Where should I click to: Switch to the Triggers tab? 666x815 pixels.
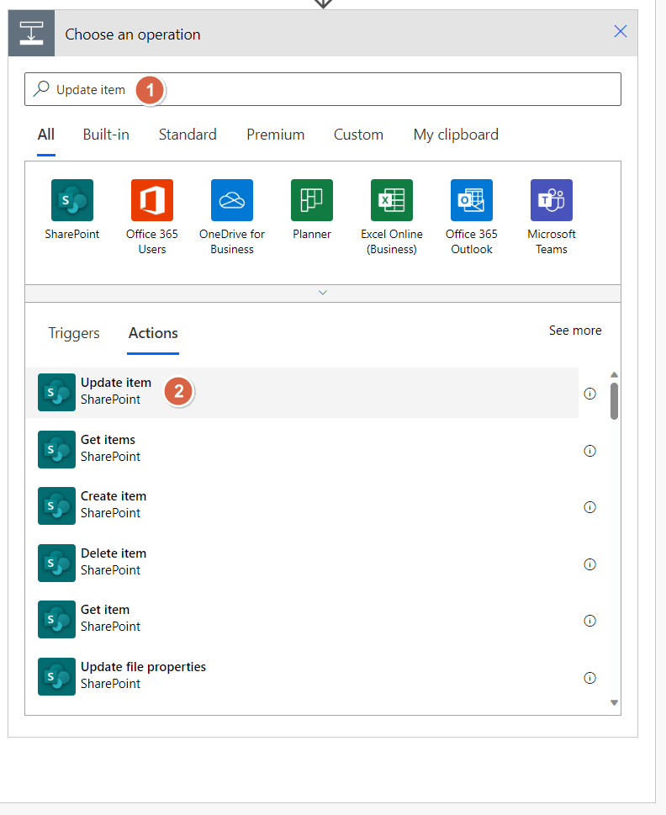(x=74, y=333)
